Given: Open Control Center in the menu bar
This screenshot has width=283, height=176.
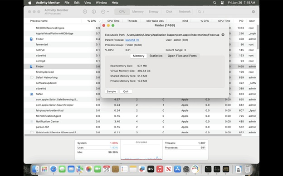Looking at the screenshot, I should click(x=222, y=3).
